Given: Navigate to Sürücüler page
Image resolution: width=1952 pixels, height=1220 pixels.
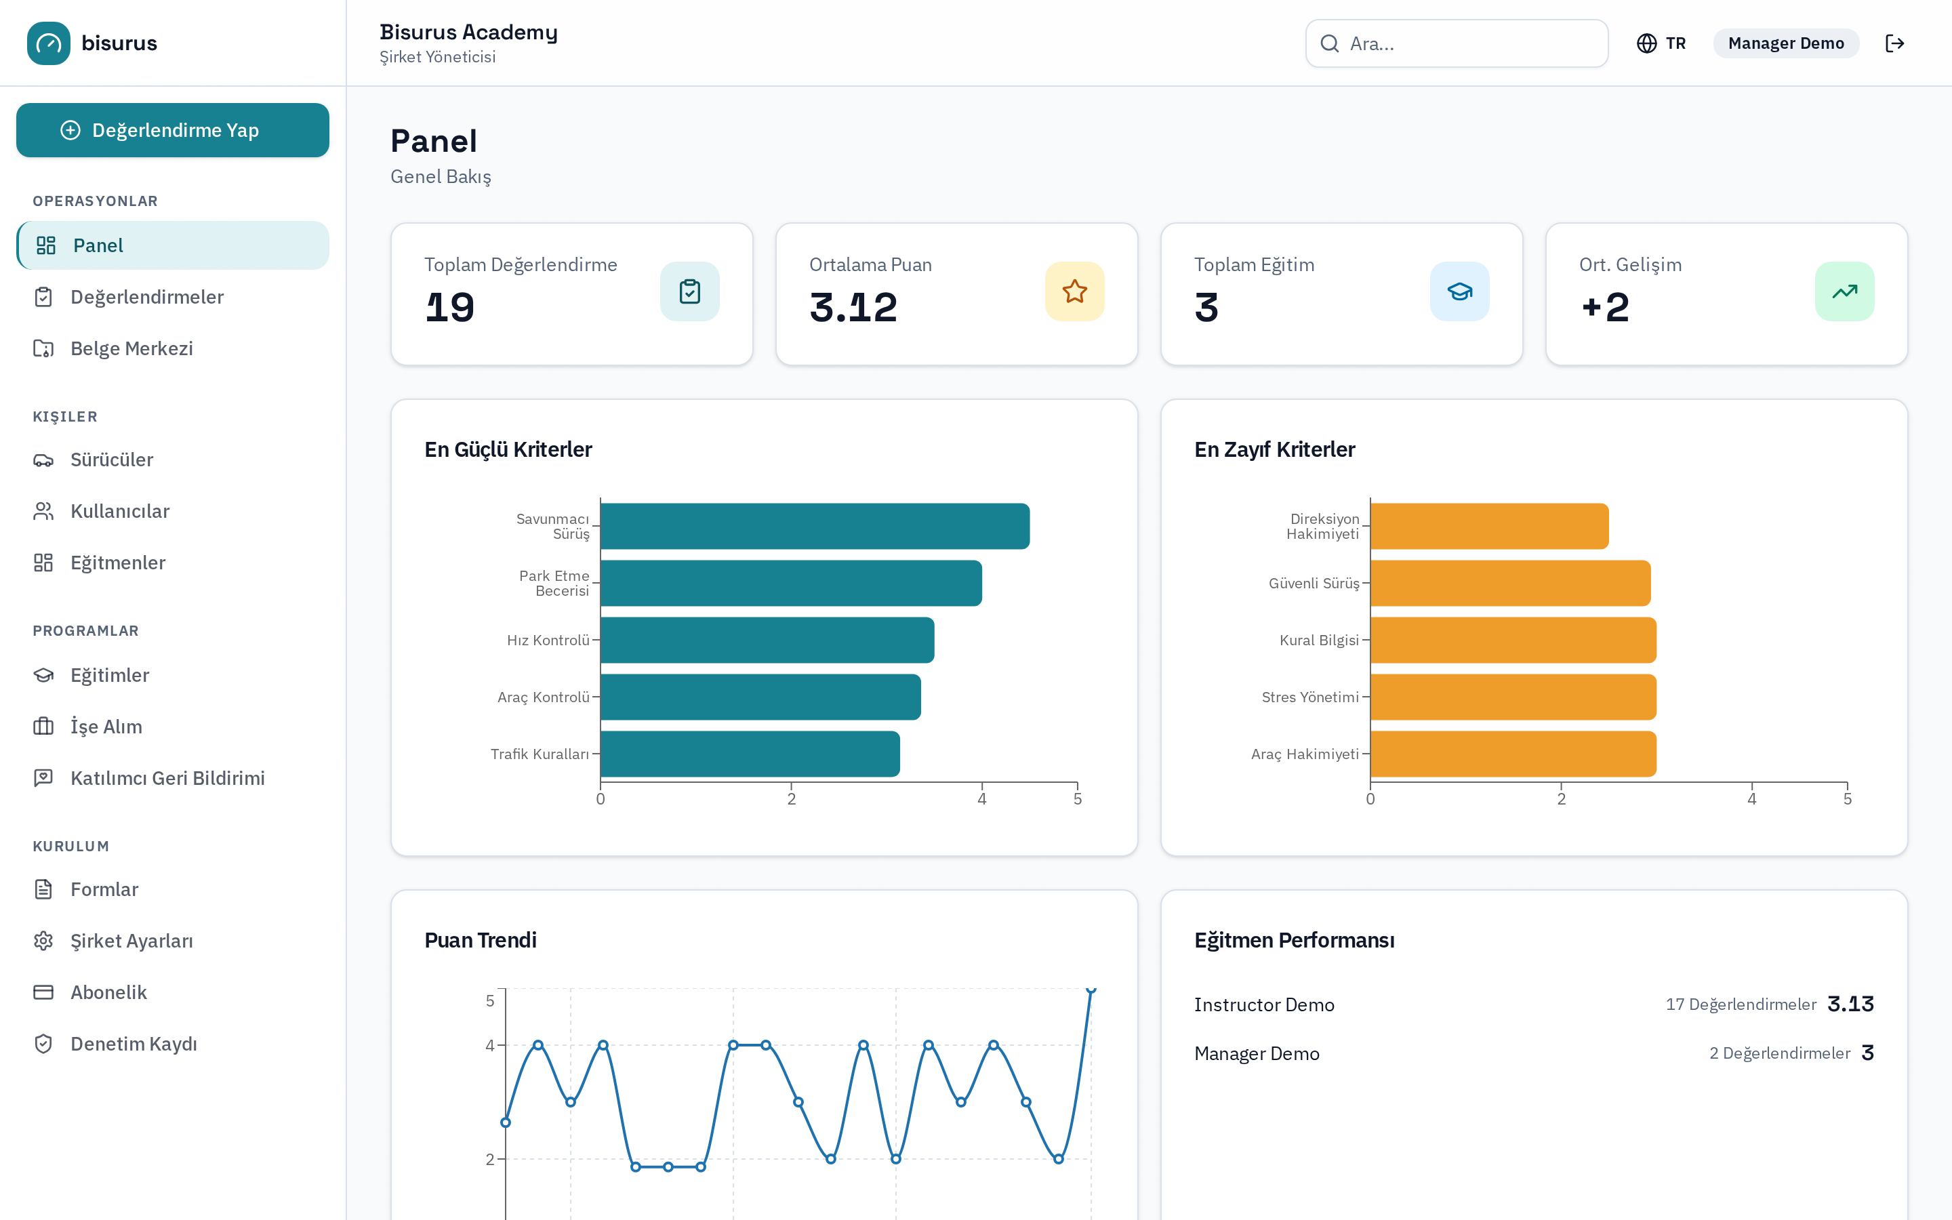Looking at the screenshot, I should point(173,460).
